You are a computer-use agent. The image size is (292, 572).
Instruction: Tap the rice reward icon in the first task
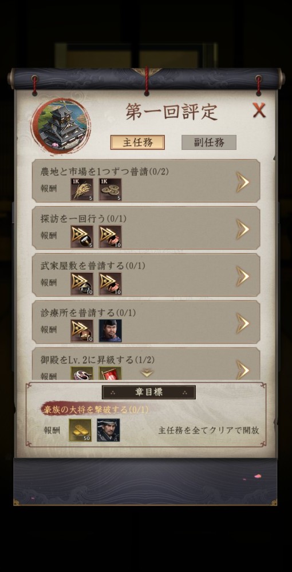(82, 189)
